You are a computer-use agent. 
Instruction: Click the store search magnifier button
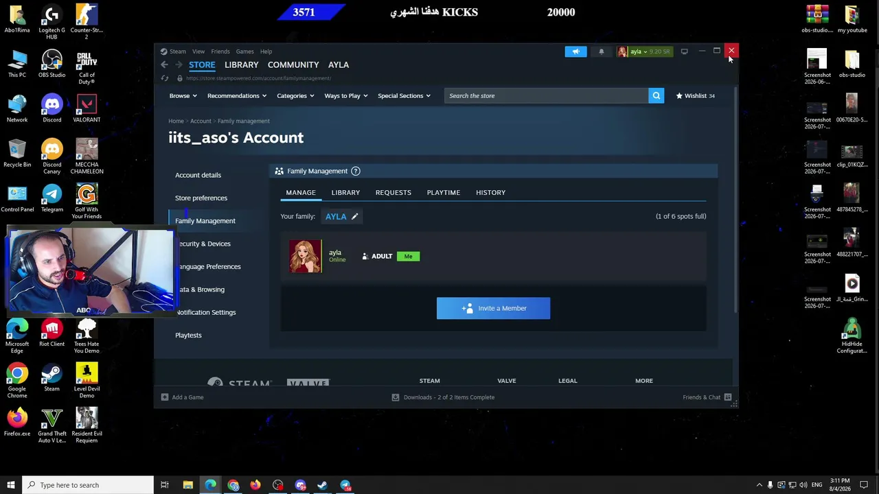[657, 95]
